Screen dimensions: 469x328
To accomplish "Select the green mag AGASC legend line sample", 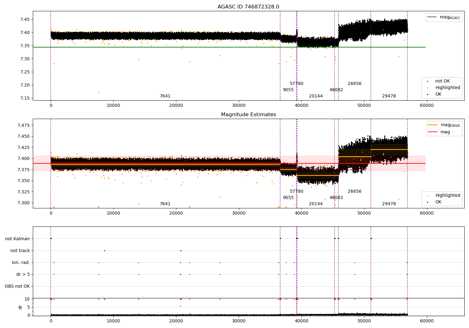I will click(432, 17).
